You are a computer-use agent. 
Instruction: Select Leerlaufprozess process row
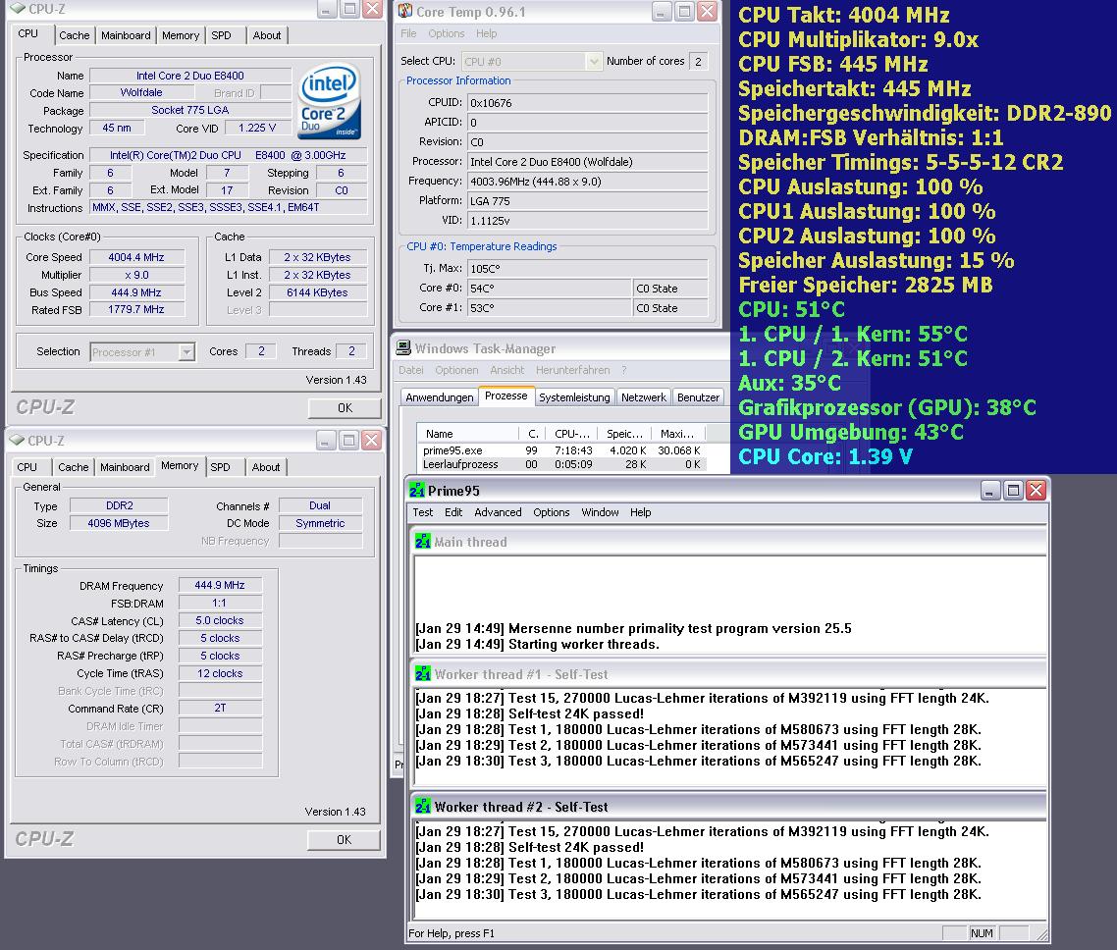tap(561, 464)
